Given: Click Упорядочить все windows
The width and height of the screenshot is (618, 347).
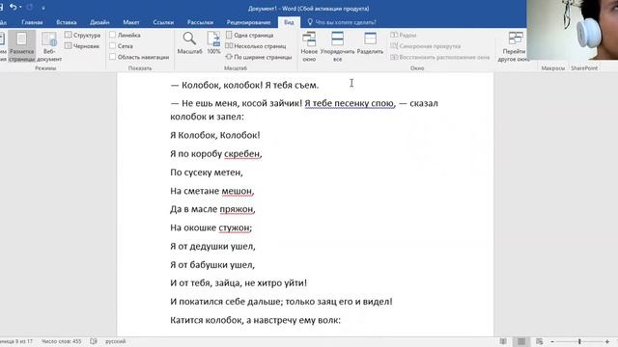Looking at the screenshot, I should [x=337, y=46].
